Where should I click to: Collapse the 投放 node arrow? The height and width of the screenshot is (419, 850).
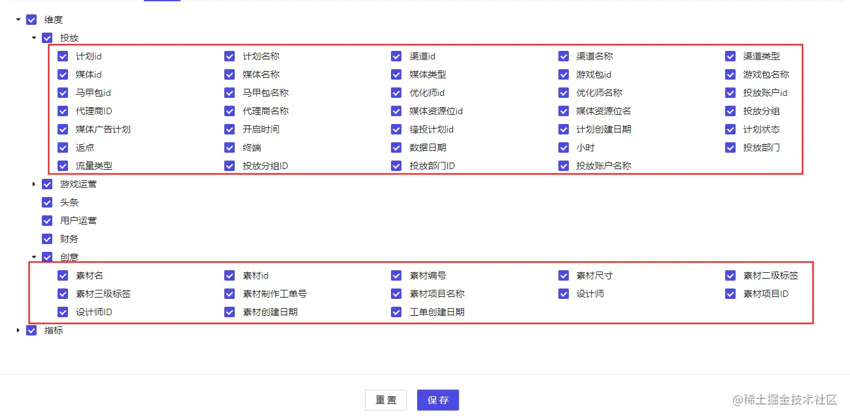click(34, 38)
